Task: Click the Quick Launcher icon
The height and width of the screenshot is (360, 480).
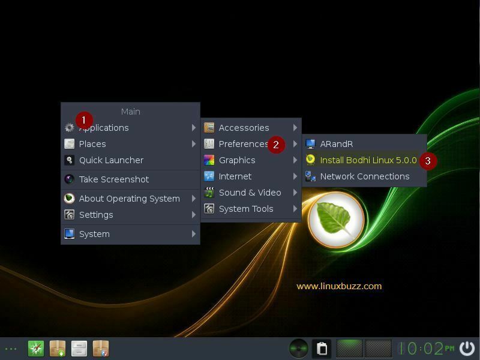Action: point(69,160)
